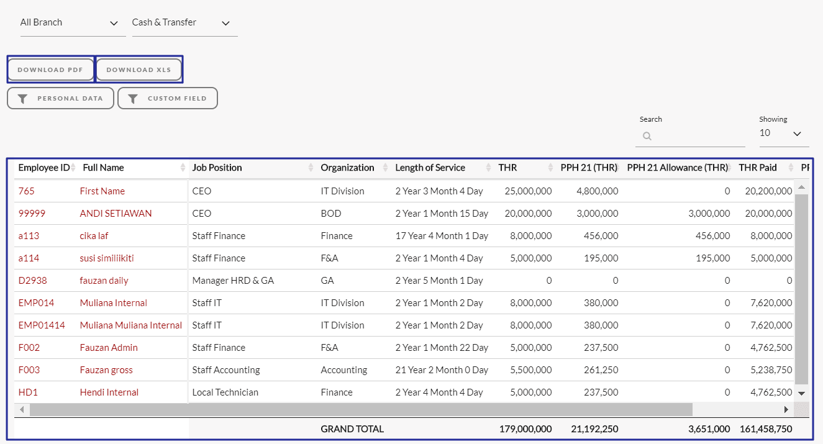Click sort arrows on Organization column

point(385,168)
